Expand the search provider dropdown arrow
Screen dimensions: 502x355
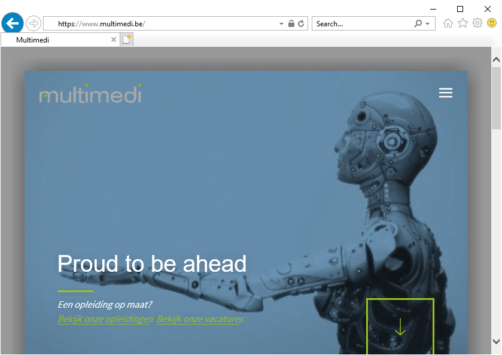click(427, 24)
